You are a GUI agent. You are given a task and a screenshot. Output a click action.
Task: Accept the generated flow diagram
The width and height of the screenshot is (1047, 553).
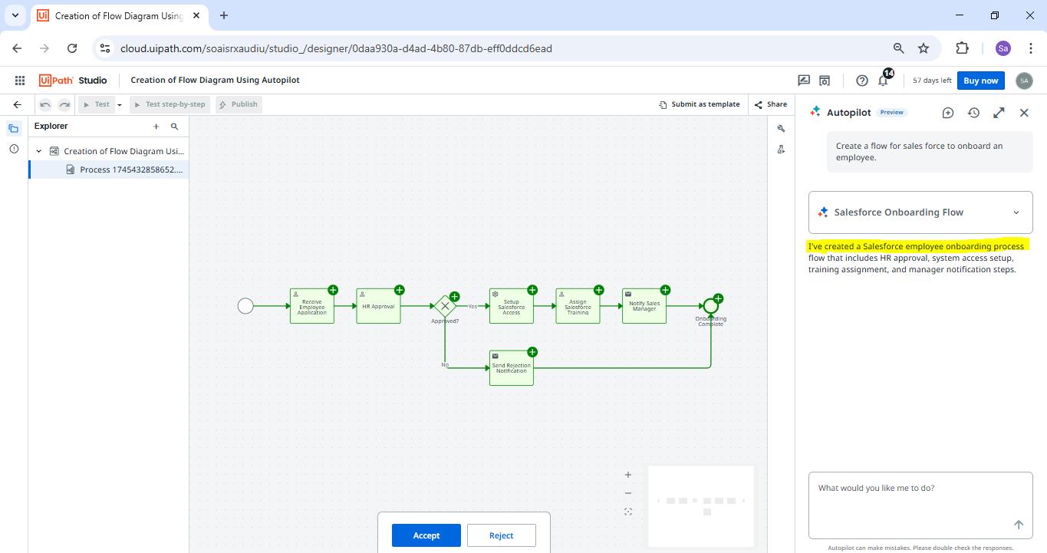[426, 535]
